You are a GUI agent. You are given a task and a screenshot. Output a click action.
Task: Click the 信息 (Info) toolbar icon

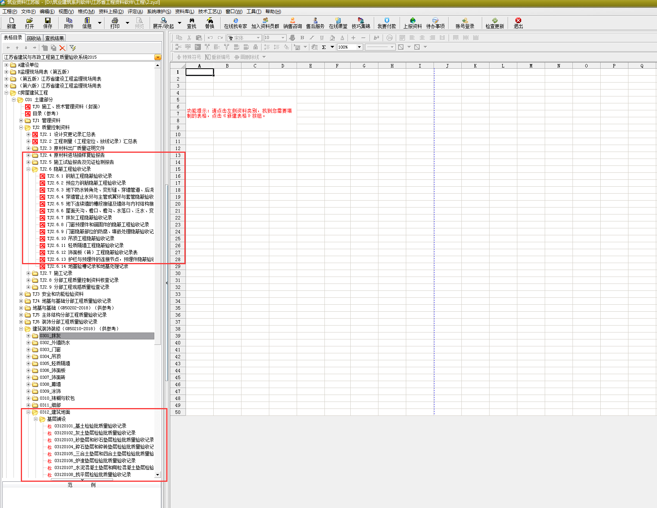pyautogui.click(x=87, y=23)
